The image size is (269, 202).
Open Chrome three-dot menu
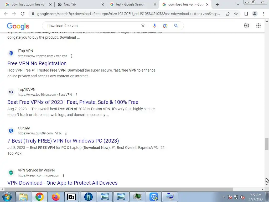263,14
